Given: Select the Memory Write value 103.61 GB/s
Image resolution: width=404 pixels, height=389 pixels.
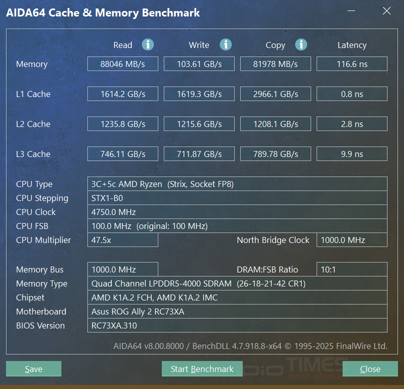Looking at the screenshot, I should point(199,63).
